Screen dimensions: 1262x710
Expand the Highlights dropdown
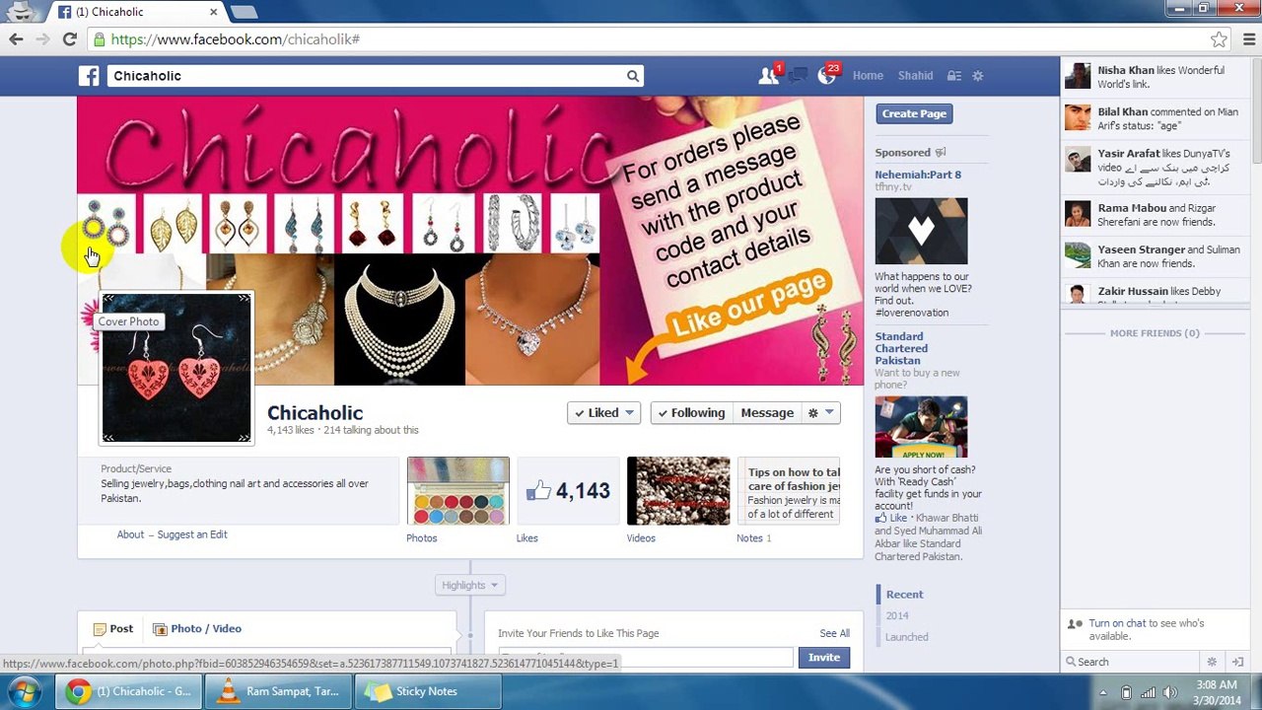point(470,586)
